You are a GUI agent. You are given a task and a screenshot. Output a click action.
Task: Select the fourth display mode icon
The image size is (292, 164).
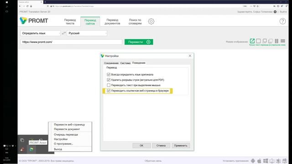tap(271, 41)
